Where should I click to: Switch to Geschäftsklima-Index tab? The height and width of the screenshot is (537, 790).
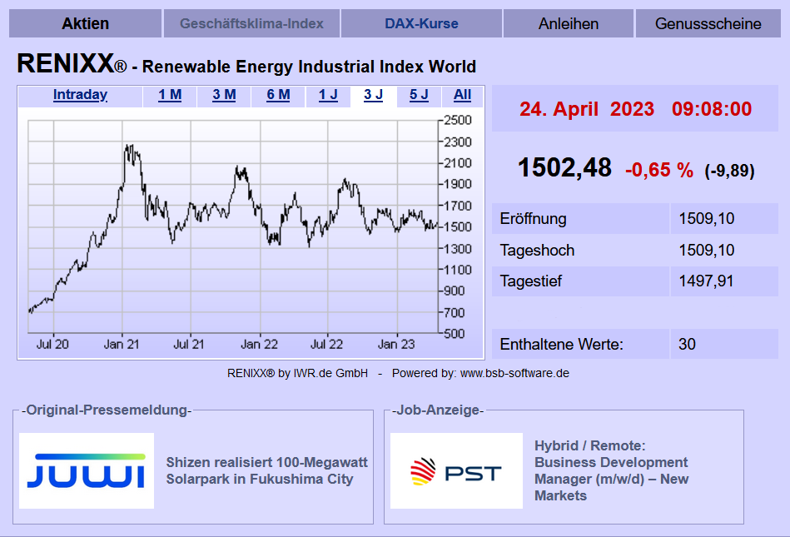coord(251,23)
